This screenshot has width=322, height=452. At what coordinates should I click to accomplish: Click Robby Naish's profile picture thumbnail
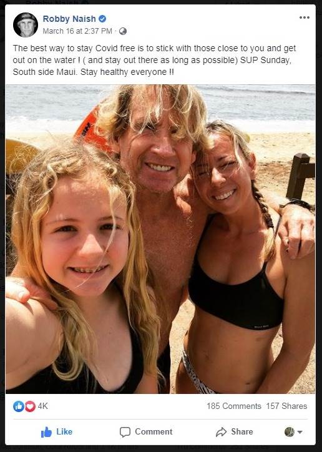[26, 25]
